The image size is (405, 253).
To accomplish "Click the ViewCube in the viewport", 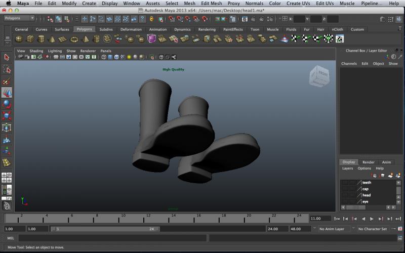I will click(319, 77).
